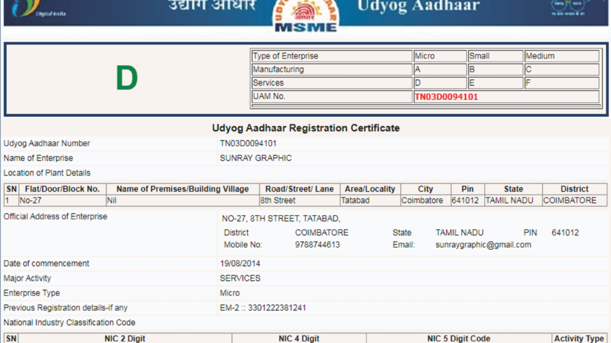The width and height of the screenshot is (611, 343).
Task: Click the Udyog Aadhaar Number field
Action: pyautogui.click(x=49, y=143)
